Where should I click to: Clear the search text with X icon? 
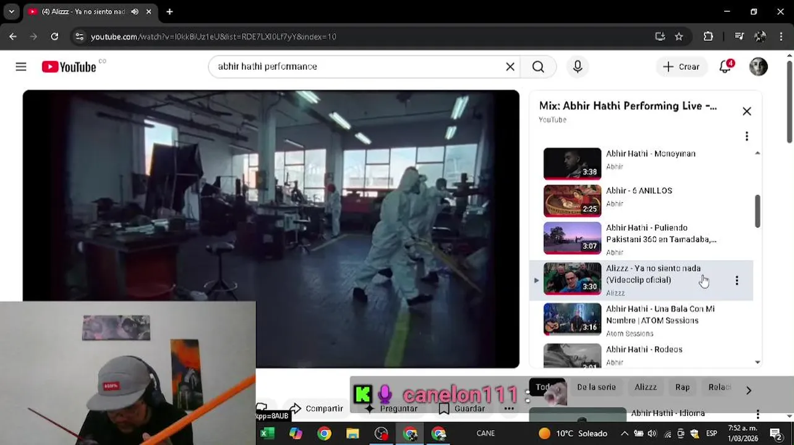[x=510, y=67]
